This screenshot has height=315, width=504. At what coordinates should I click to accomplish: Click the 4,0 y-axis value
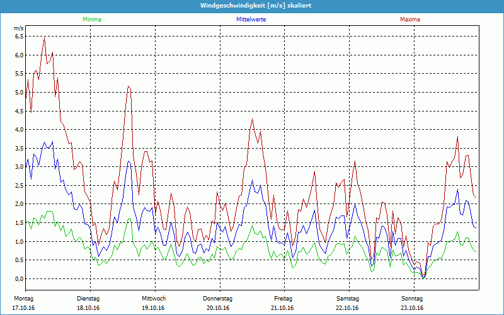pyautogui.click(x=20, y=130)
